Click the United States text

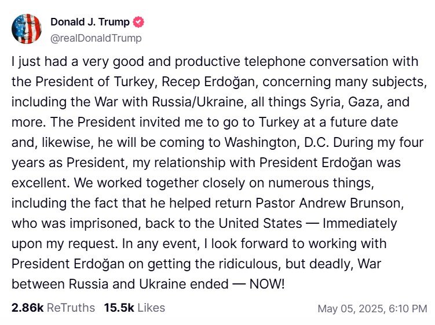(260, 223)
